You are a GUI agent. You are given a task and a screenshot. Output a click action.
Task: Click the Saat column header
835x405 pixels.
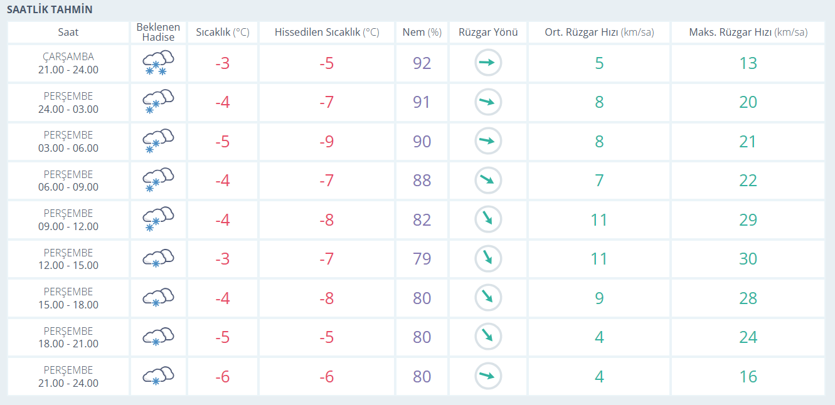68,32
